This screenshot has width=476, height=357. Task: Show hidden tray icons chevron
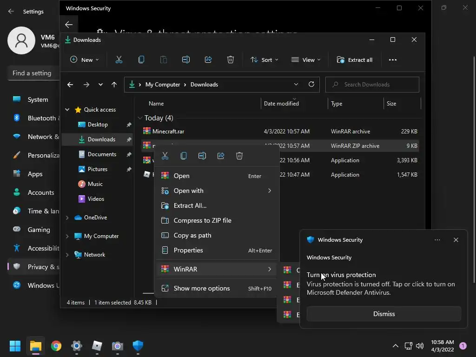coord(395,346)
